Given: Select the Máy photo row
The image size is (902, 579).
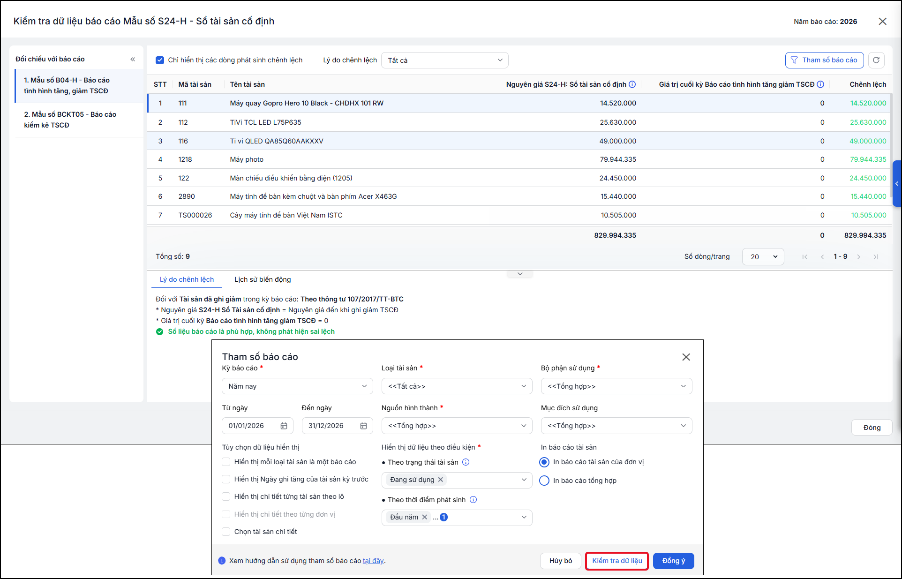Looking at the screenshot, I should 519,159.
